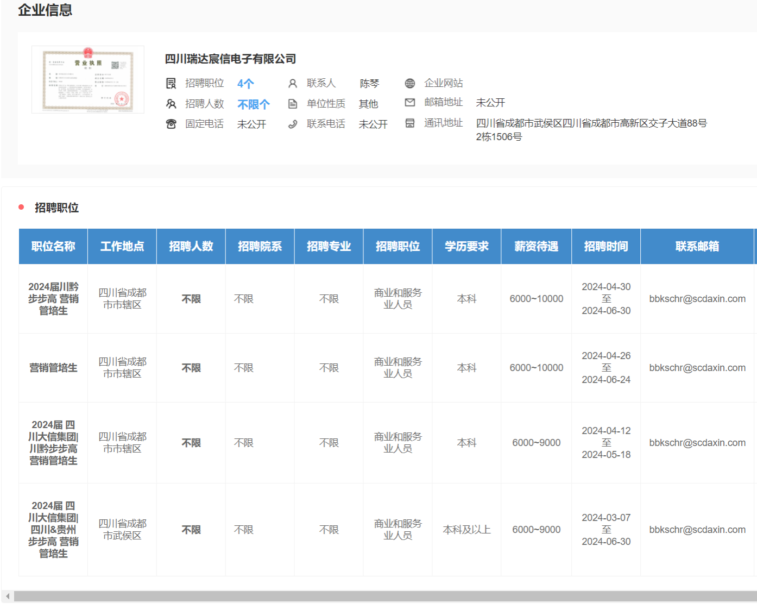Click company name 四川瑞达宸信电子有限公司
Viewport: 757px width, 609px height.
230,59
